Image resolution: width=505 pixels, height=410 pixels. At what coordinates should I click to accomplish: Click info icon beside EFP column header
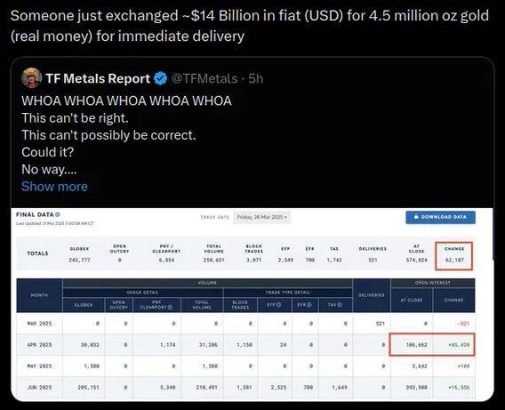click(278, 305)
